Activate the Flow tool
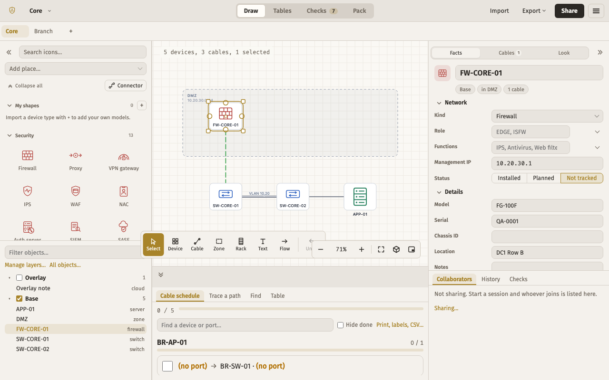The height and width of the screenshot is (380, 609). pos(285,245)
